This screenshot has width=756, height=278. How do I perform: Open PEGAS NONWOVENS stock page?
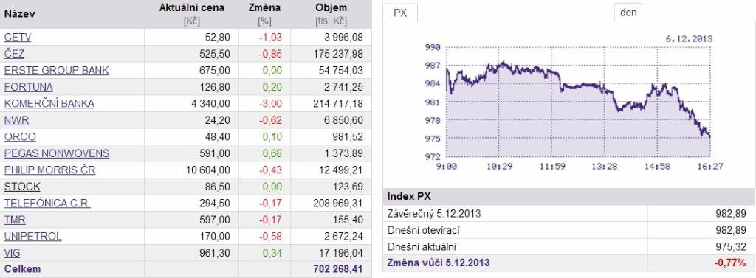click(x=57, y=153)
